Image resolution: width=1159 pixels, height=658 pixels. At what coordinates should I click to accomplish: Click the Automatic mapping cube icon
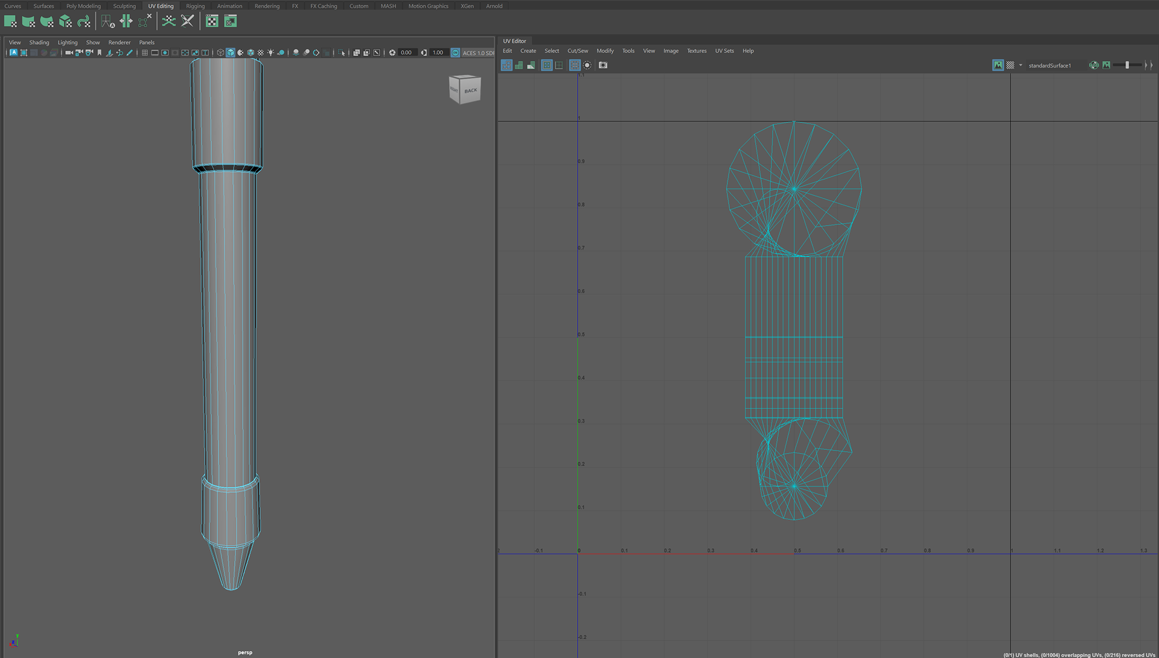point(65,21)
